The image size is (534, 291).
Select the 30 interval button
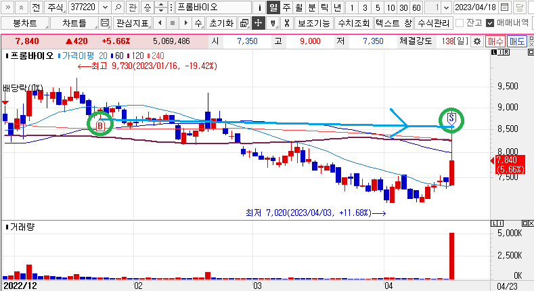pyautogui.click(x=403, y=7)
